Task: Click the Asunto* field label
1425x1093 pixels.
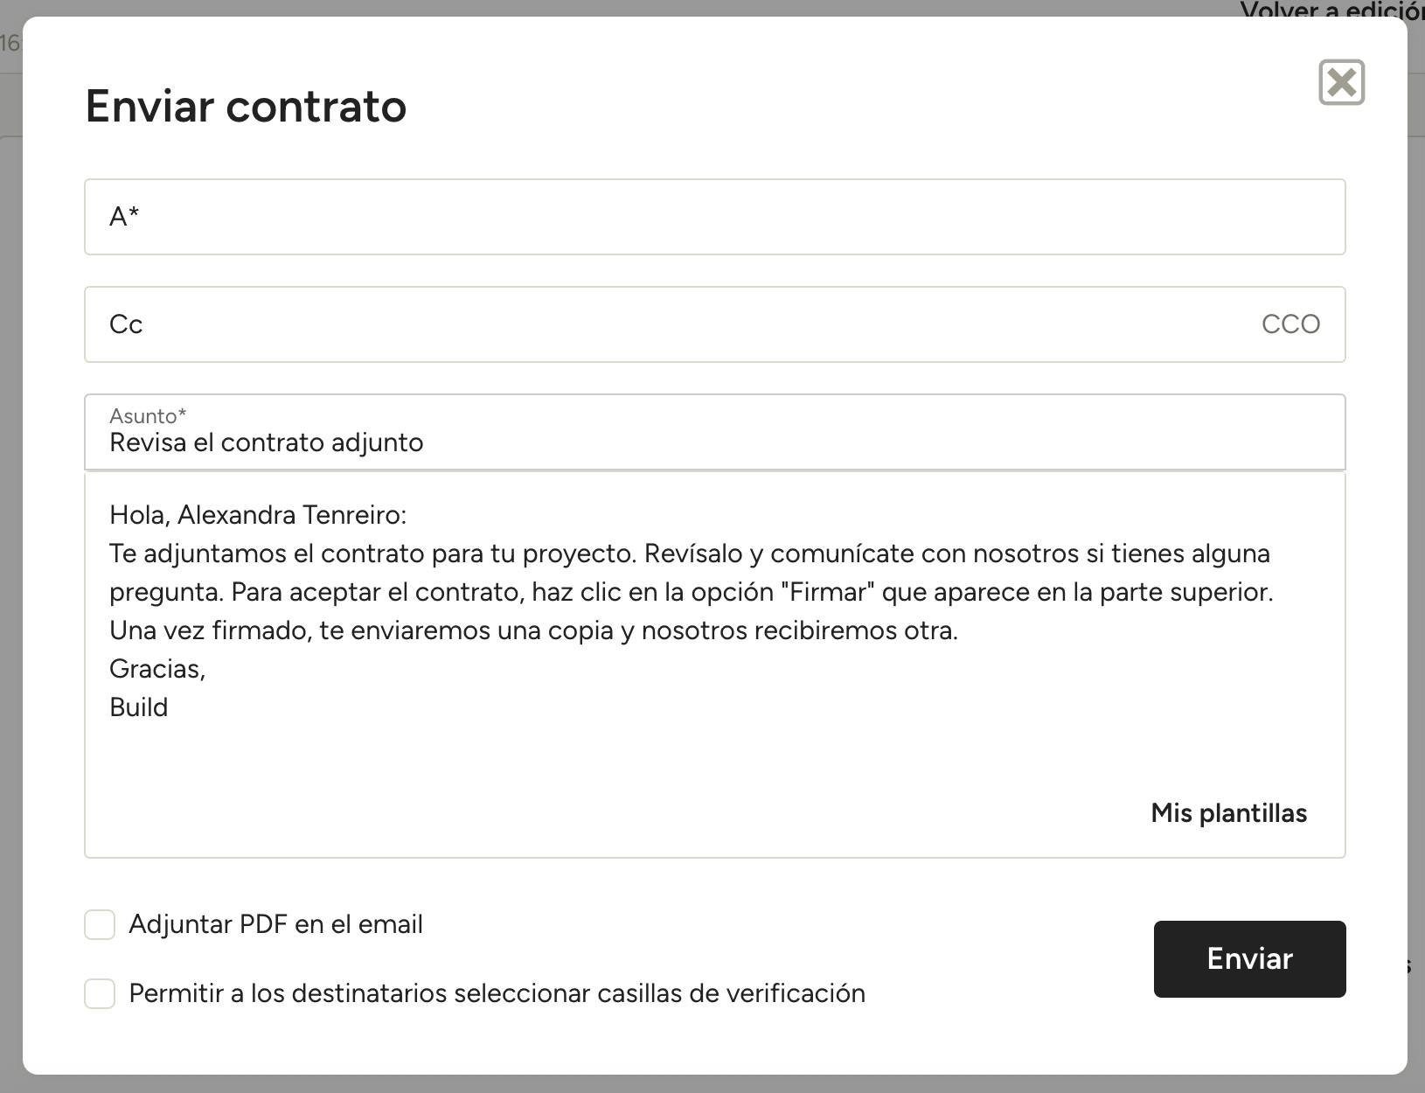Action: pyautogui.click(x=148, y=415)
